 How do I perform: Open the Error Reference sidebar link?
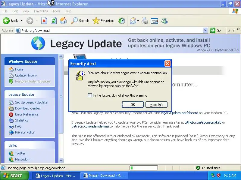point(27,114)
